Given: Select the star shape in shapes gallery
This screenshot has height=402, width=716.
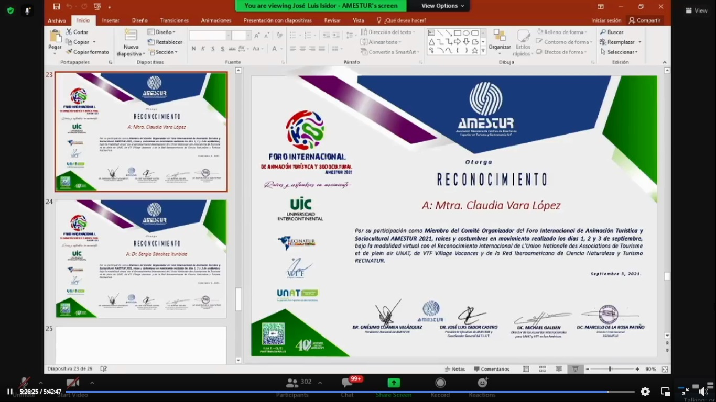Looking at the screenshot, I should [x=474, y=51].
